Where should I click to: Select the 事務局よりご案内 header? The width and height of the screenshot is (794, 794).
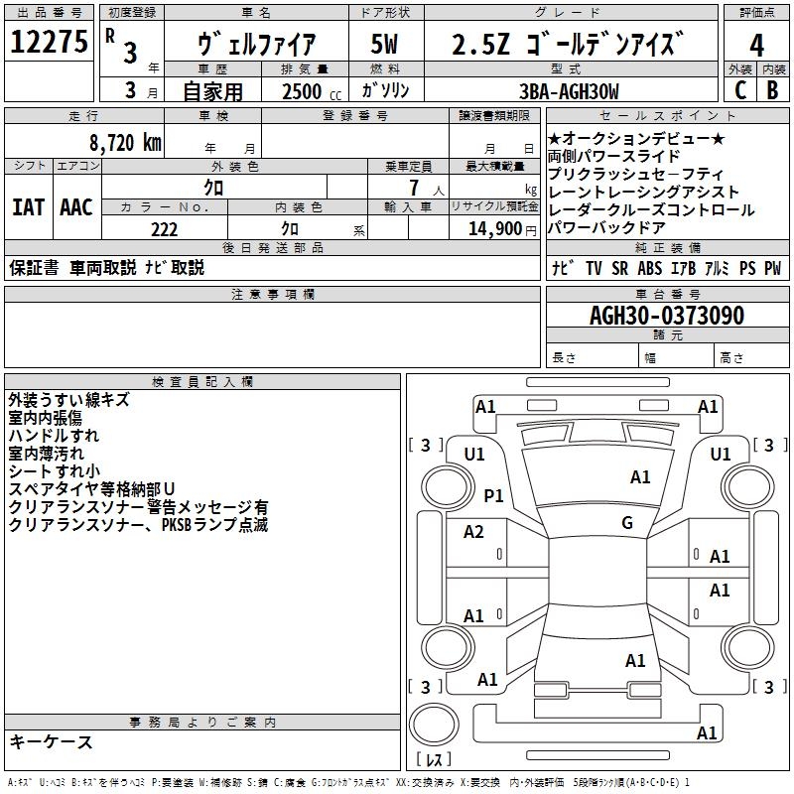(202, 723)
